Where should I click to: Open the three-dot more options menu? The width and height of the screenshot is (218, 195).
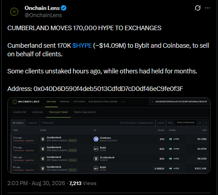coord(207,8)
